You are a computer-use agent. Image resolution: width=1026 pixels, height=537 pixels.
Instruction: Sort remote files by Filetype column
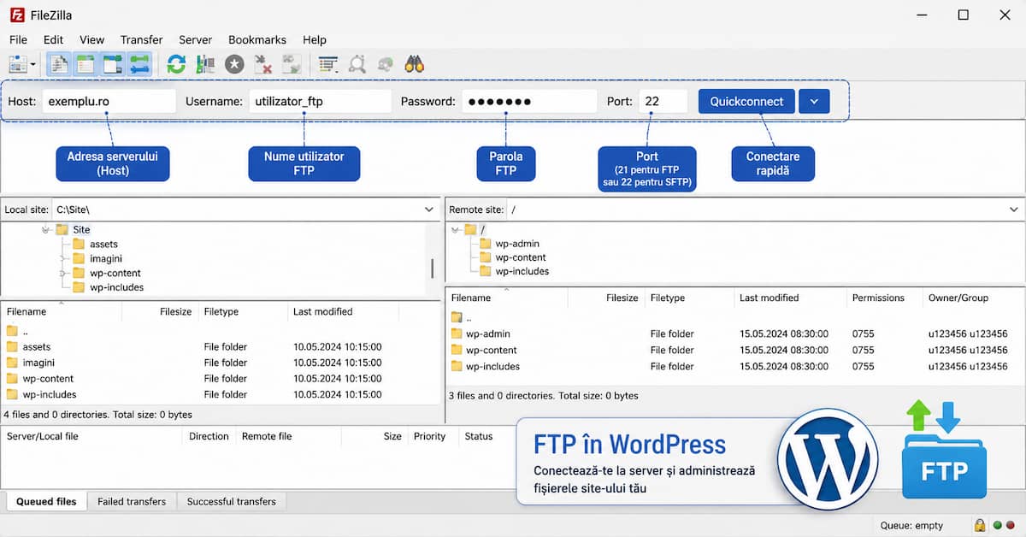pos(667,298)
